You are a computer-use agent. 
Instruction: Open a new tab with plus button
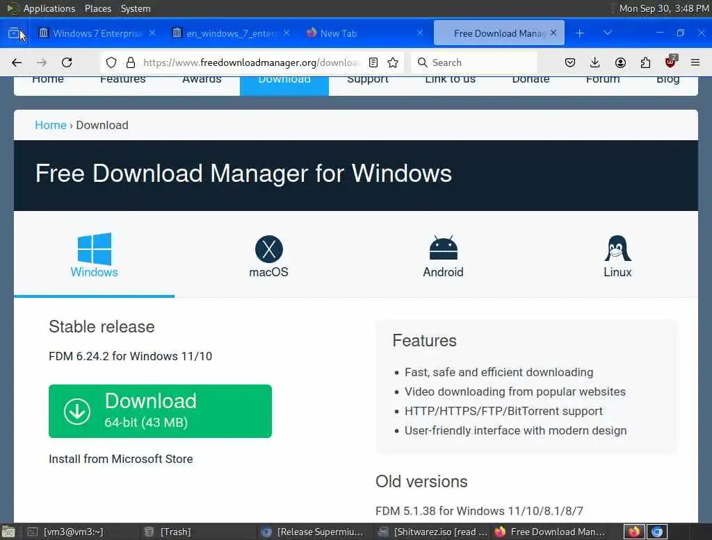[x=580, y=33]
